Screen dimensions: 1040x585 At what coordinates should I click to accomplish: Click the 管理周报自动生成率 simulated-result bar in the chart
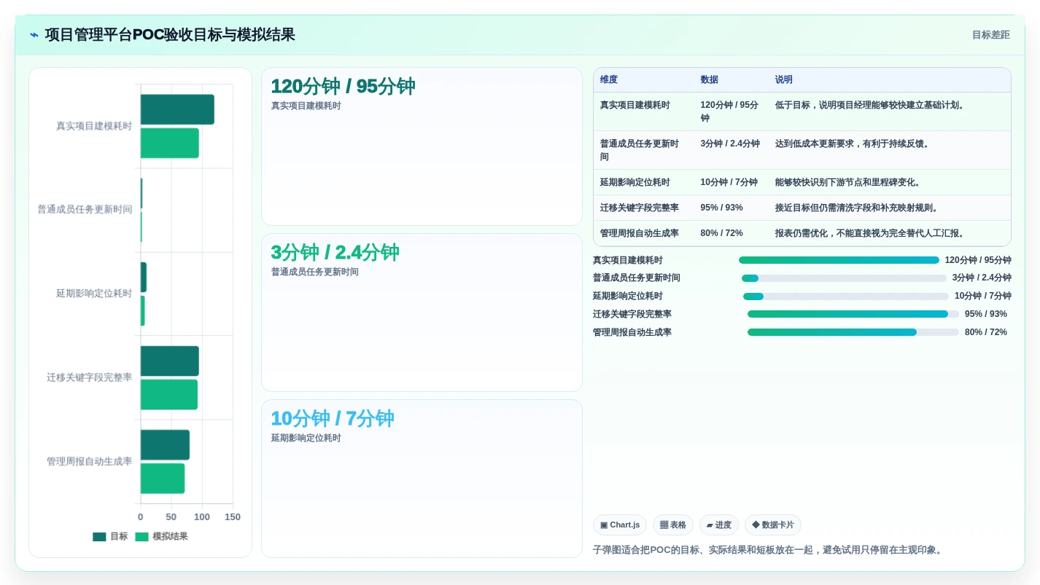[163, 479]
